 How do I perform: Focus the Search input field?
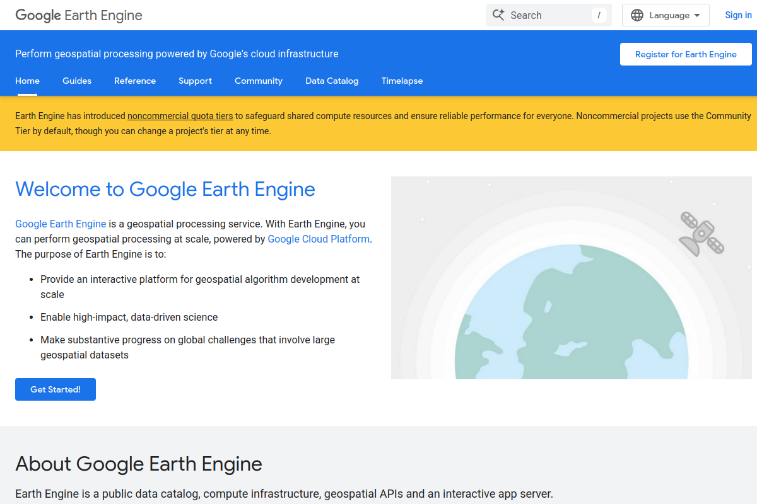[549, 15]
